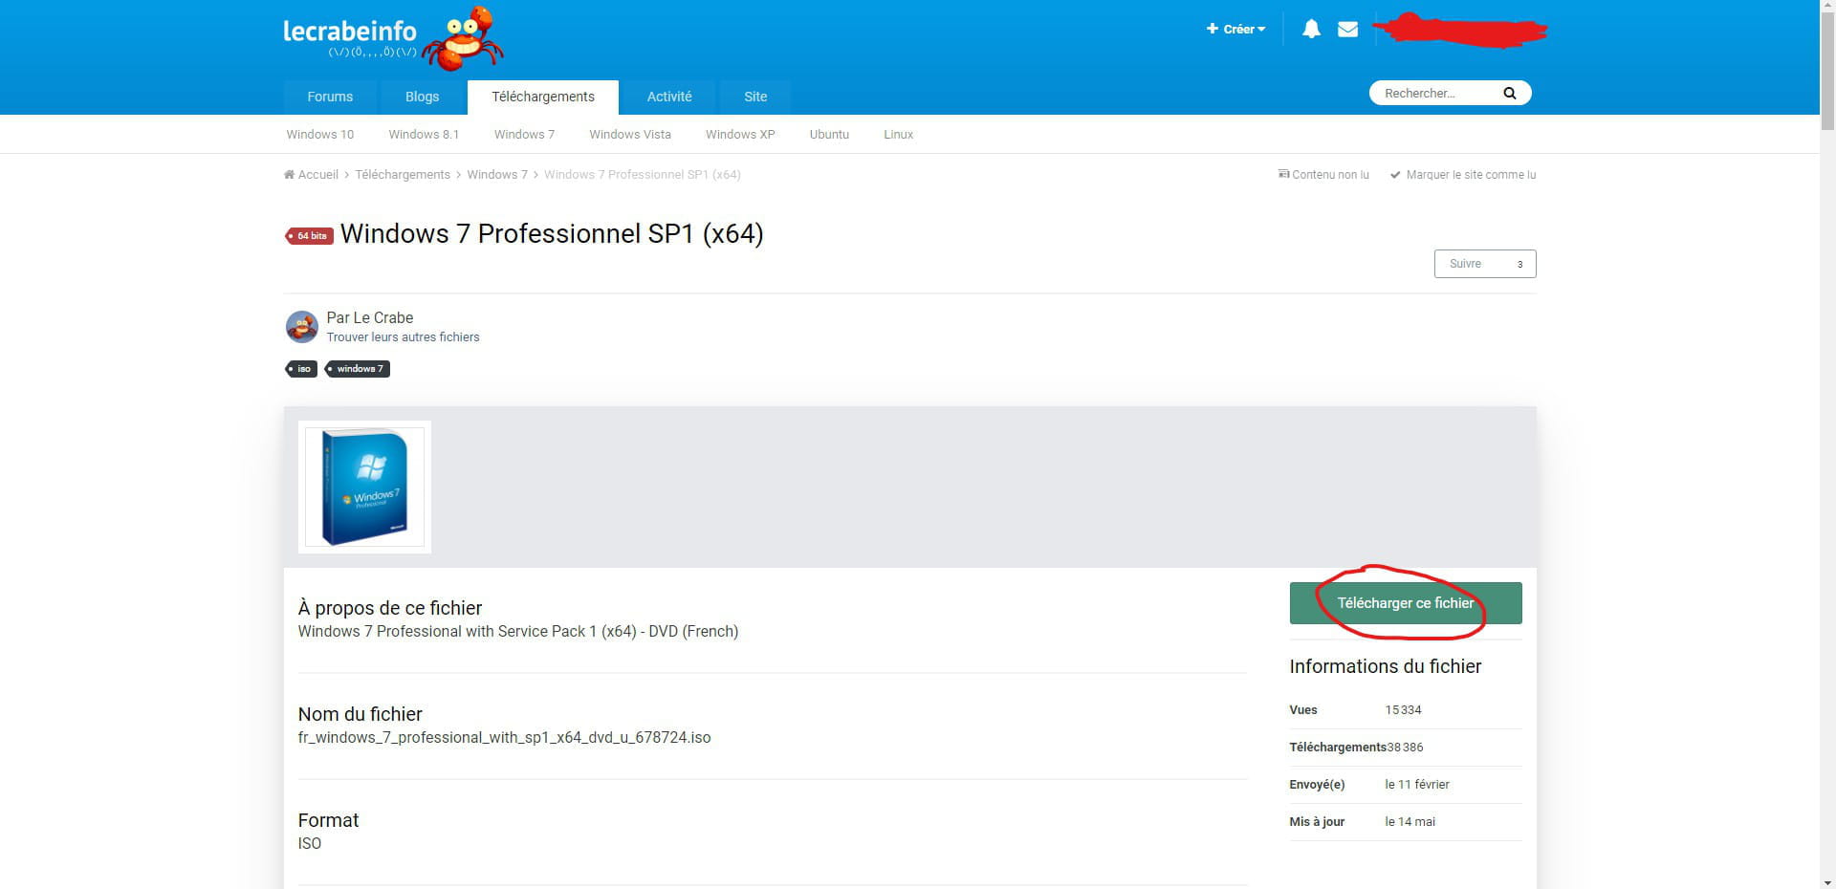
Task: Click Télécharger ce fichier button
Action: [x=1405, y=603]
